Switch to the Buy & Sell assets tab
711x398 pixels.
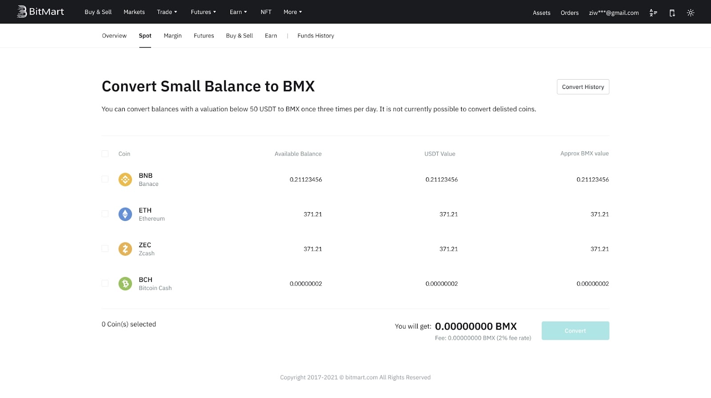coord(240,36)
